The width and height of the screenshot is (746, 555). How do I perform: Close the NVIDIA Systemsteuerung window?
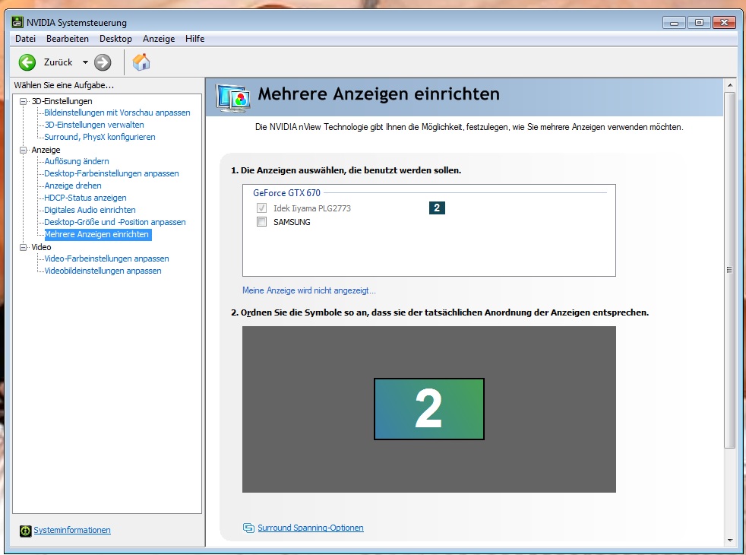point(724,23)
